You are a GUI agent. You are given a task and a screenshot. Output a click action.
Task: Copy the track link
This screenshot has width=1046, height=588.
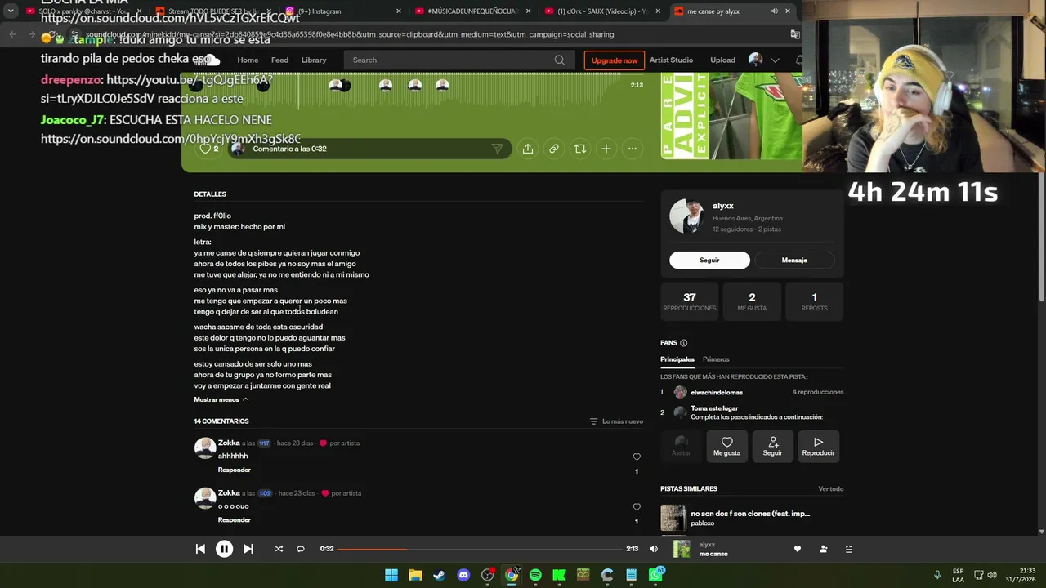(x=554, y=149)
